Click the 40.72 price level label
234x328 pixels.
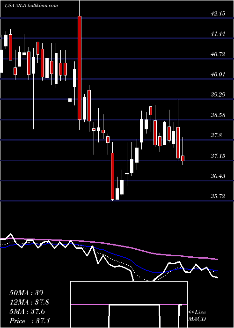tap(218, 54)
